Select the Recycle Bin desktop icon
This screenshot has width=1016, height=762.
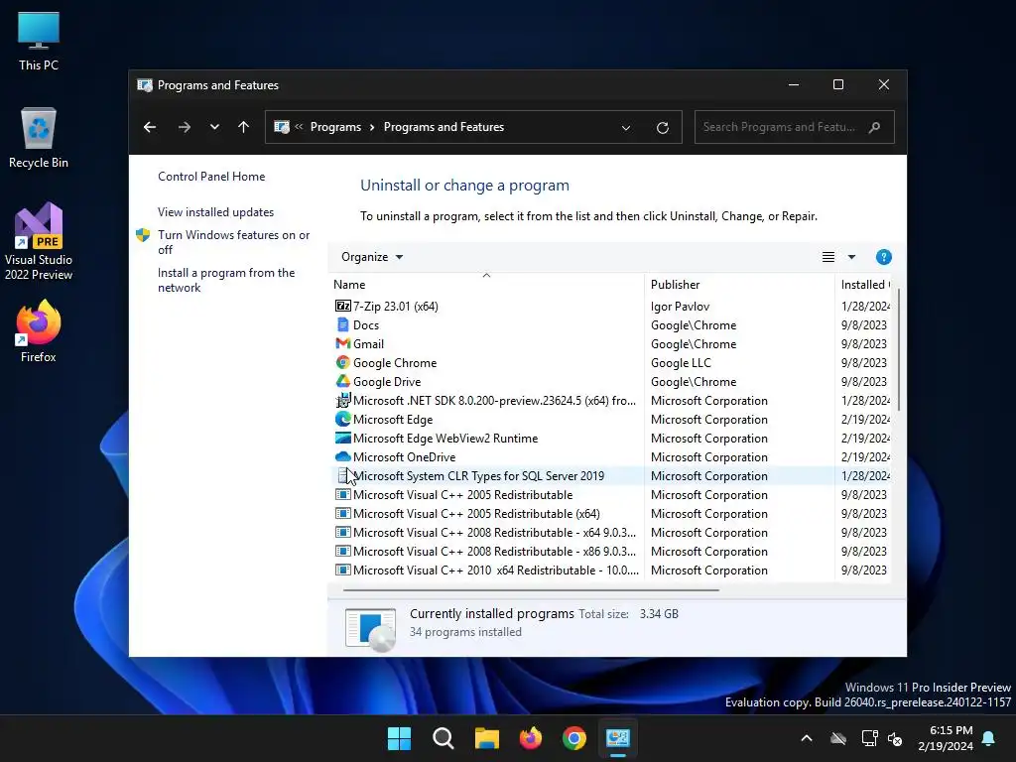click(39, 138)
